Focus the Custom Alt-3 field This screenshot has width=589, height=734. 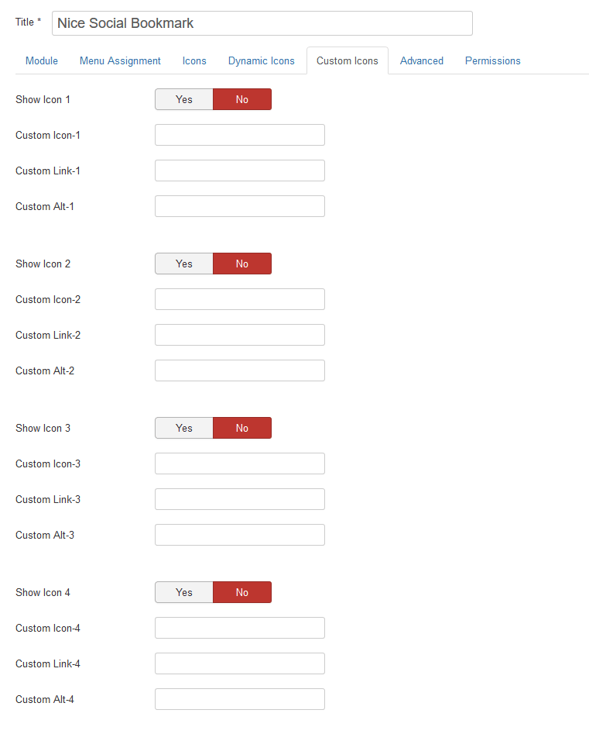point(239,535)
